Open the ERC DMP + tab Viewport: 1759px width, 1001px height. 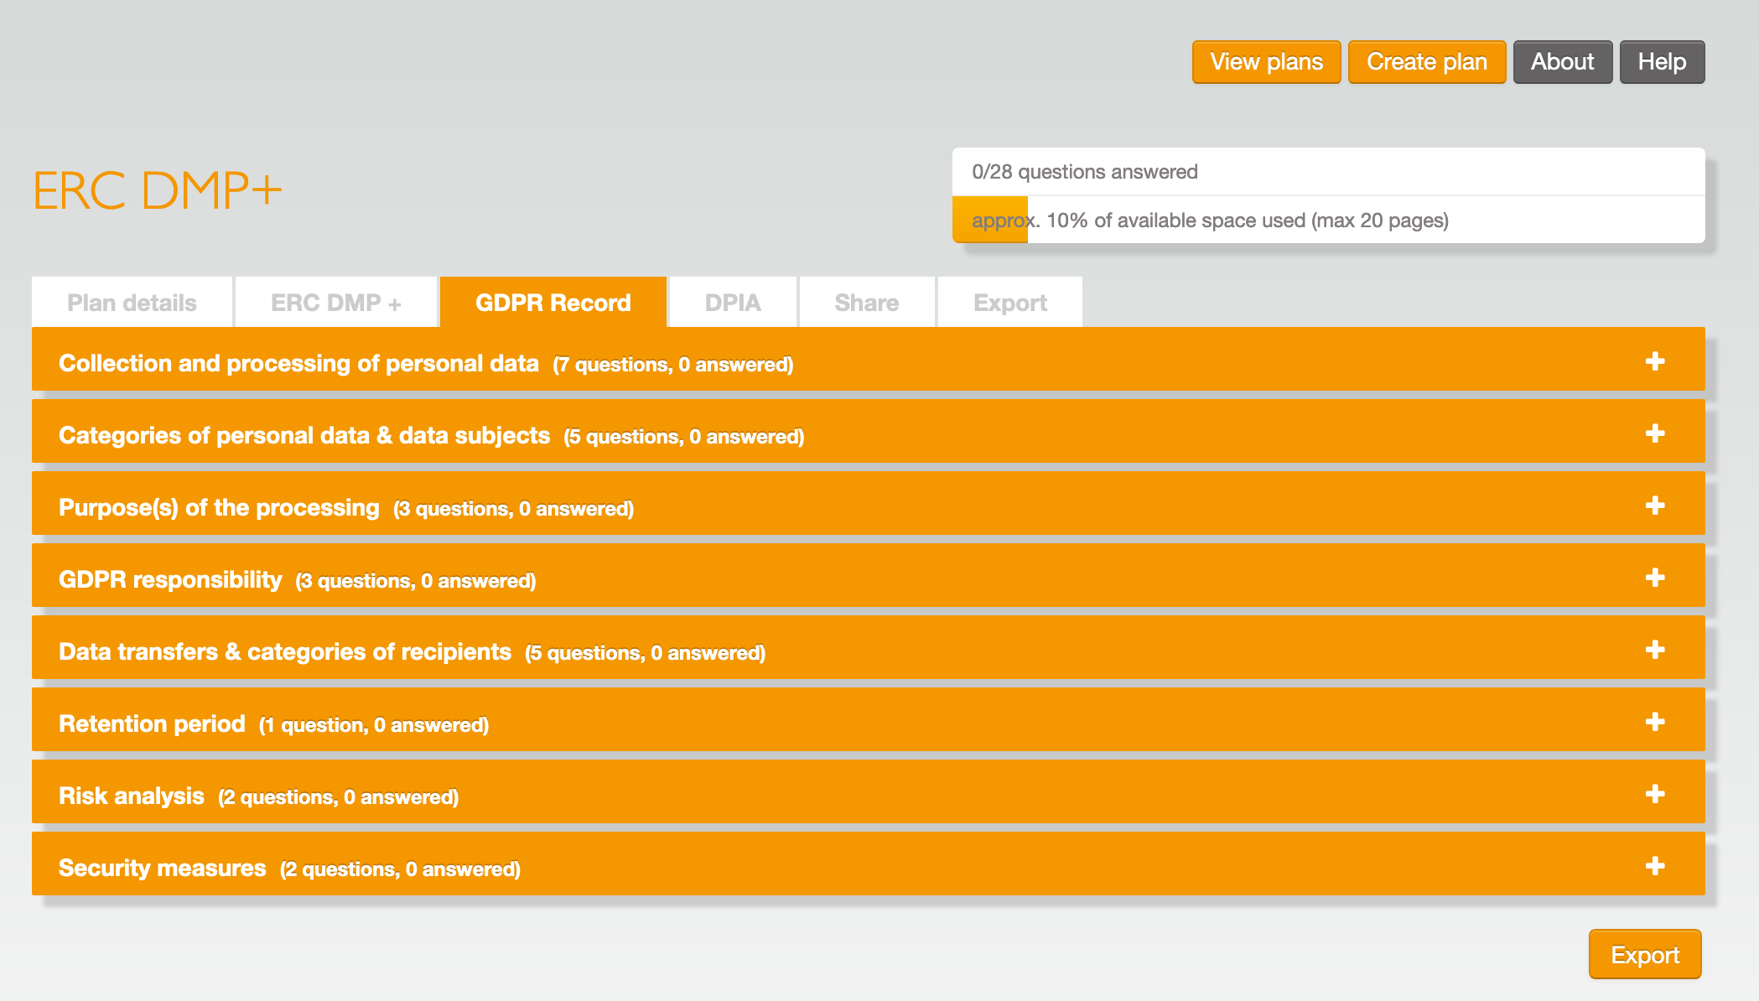(x=336, y=302)
